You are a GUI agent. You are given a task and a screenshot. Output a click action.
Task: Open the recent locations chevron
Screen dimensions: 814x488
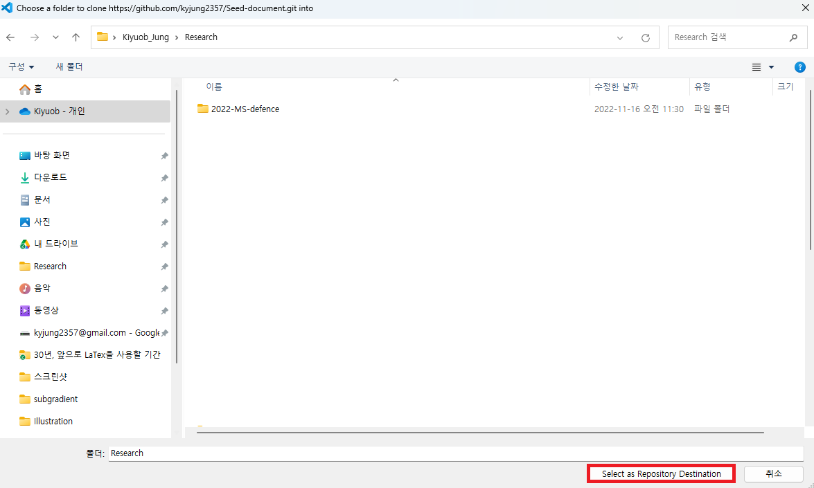tap(55, 37)
